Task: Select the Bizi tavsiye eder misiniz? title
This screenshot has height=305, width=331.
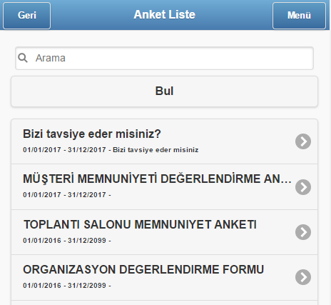Action: (x=92, y=134)
